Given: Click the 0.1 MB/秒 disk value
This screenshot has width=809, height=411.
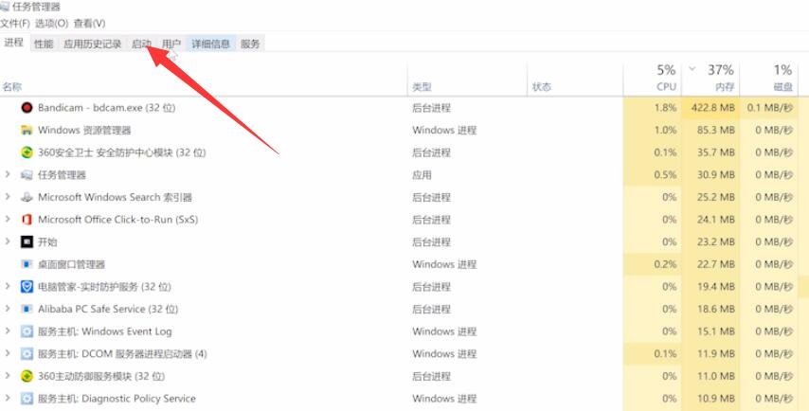Looking at the screenshot, I should point(770,108).
